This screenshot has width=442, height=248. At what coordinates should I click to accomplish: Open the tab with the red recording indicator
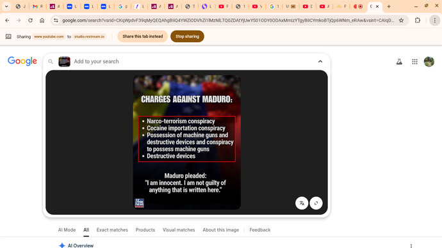point(358,6)
